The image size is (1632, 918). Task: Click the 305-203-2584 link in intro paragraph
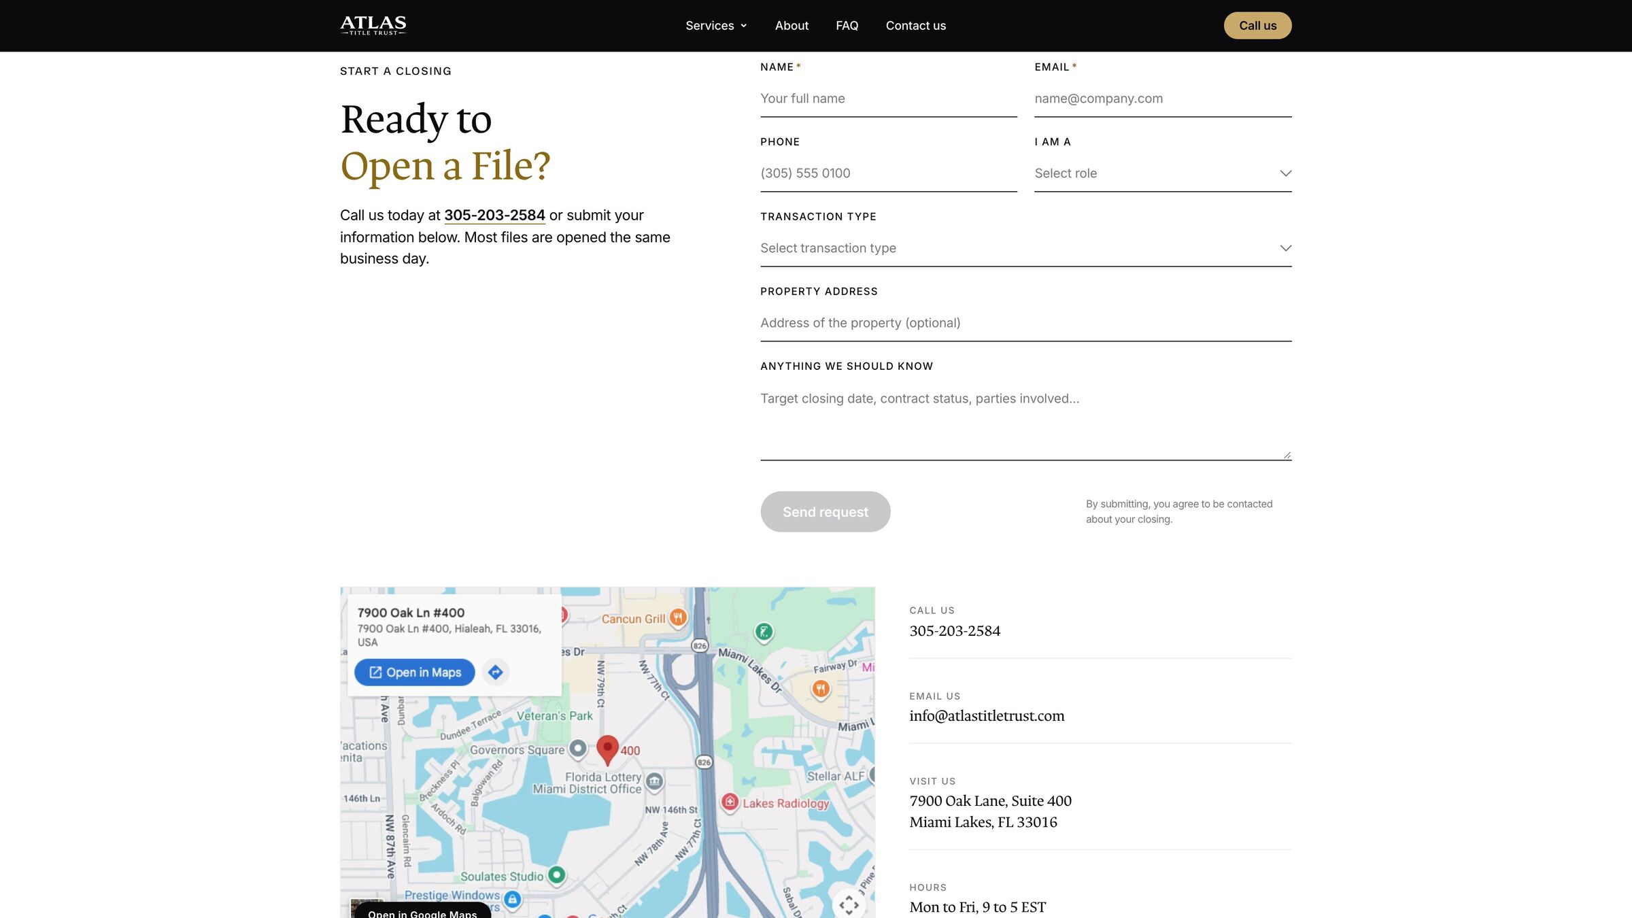(x=494, y=216)
